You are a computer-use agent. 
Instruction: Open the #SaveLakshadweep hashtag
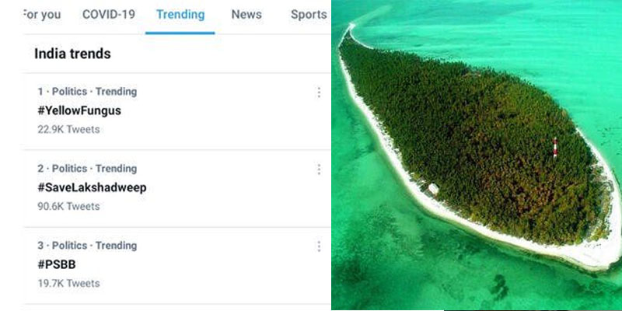pyautogui.click(x=92, y=187)
